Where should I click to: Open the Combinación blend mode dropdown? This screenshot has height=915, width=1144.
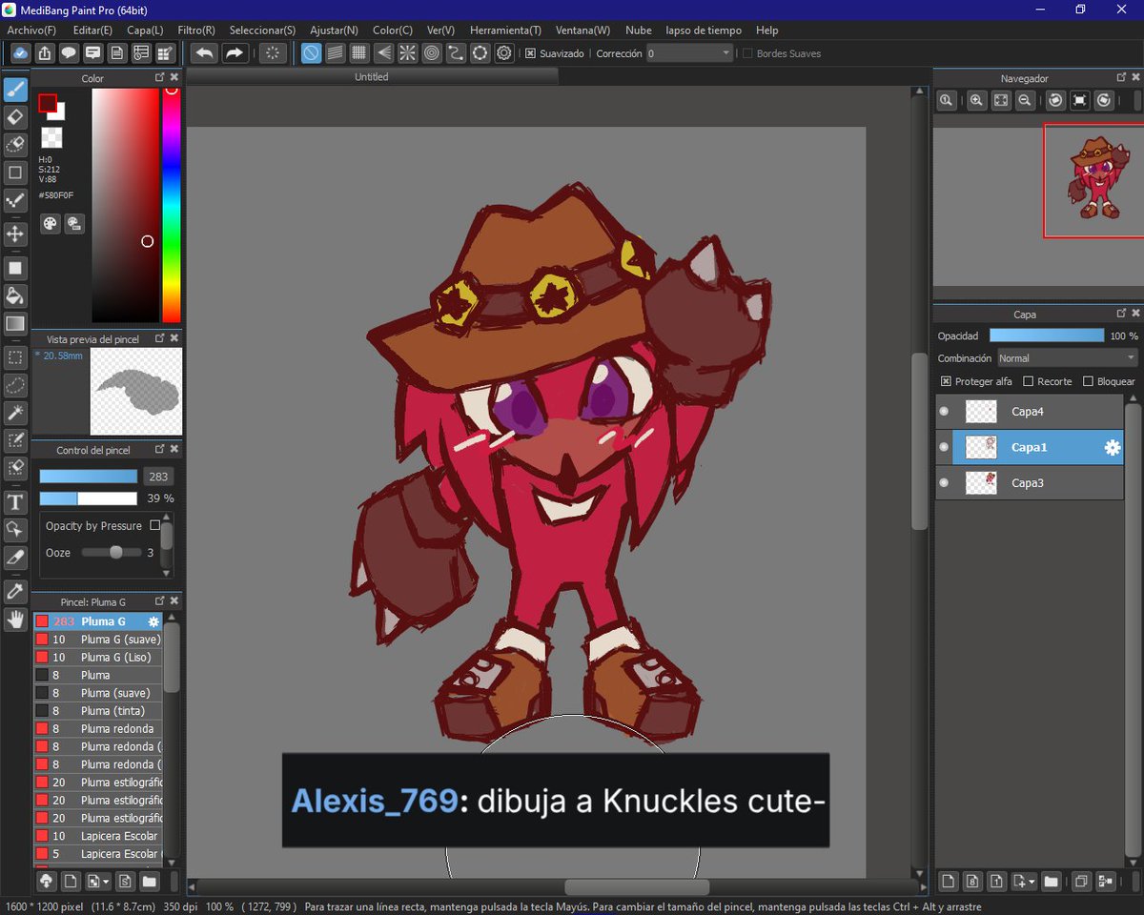(1067, 358)
